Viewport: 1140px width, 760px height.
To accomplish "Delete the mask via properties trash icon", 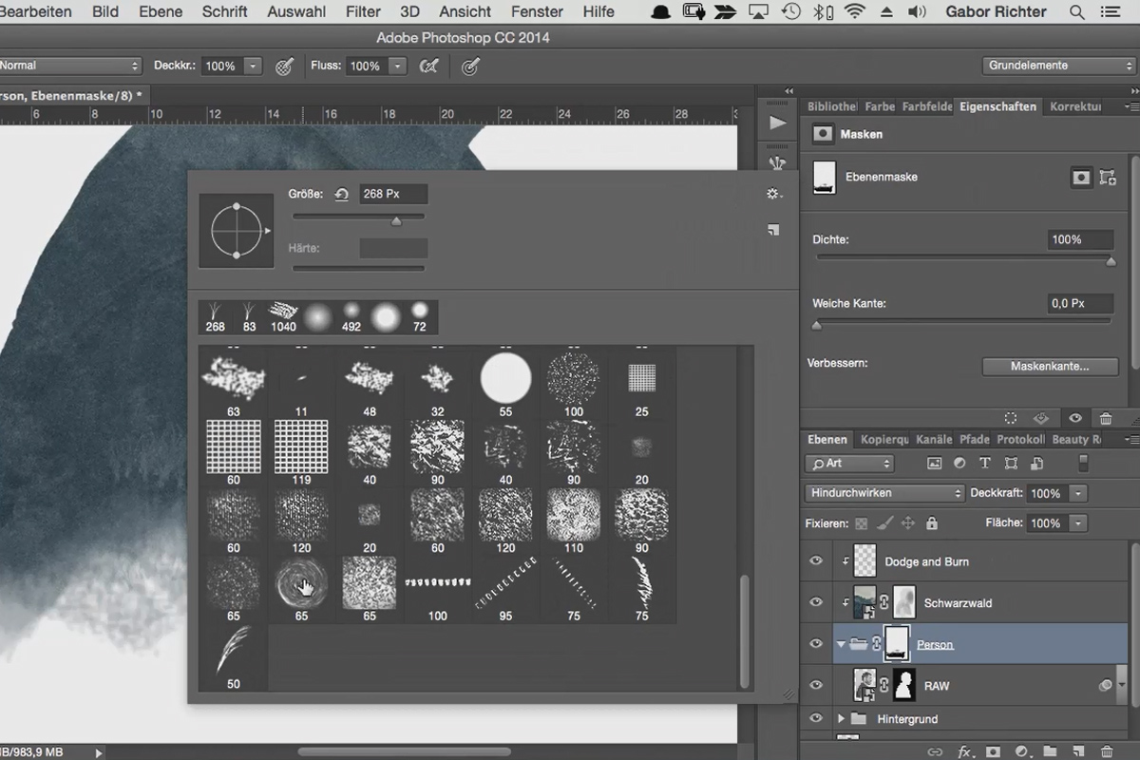I will pos(1106,418).
